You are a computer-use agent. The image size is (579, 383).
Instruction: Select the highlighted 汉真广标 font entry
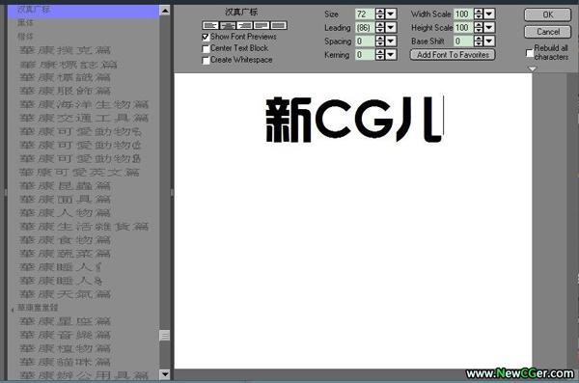point(83,11)
